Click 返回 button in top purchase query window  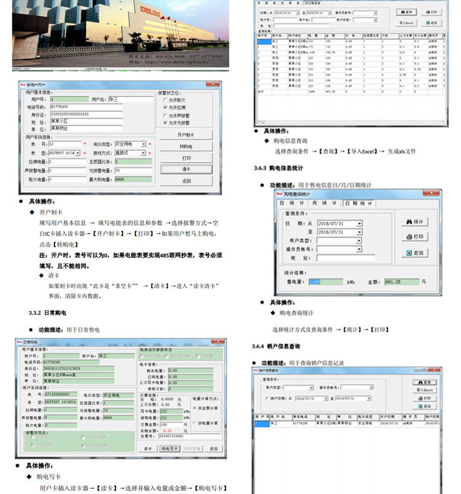[431, 23]
